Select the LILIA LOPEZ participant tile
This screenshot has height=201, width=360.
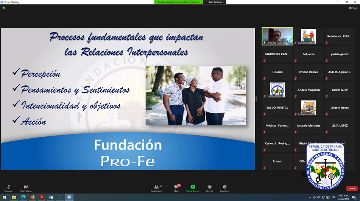(x=340, y=125)
